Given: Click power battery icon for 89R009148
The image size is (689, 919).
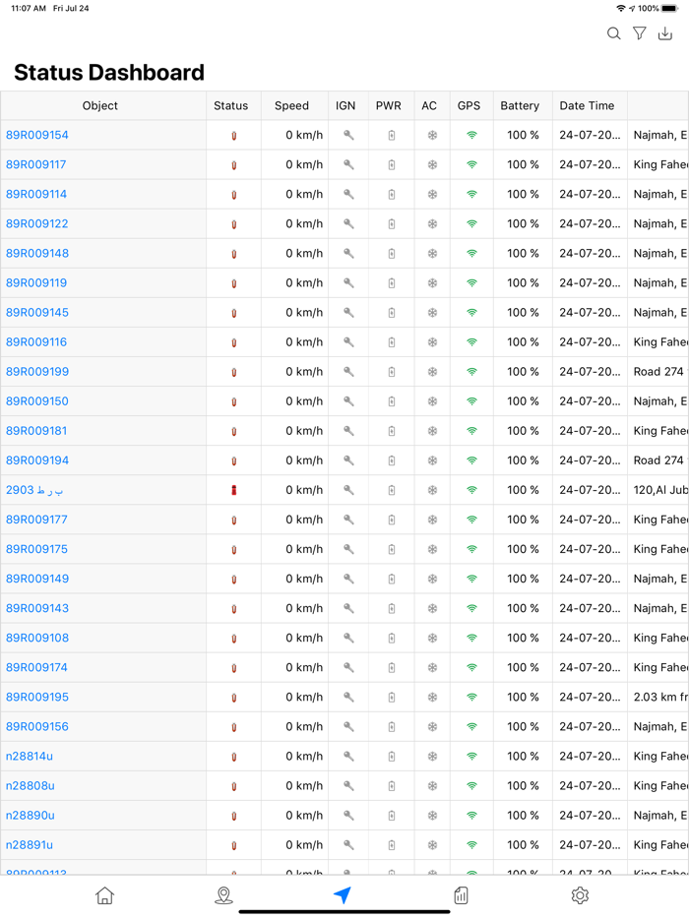Looking at the screenshot, I should point(392,254).
